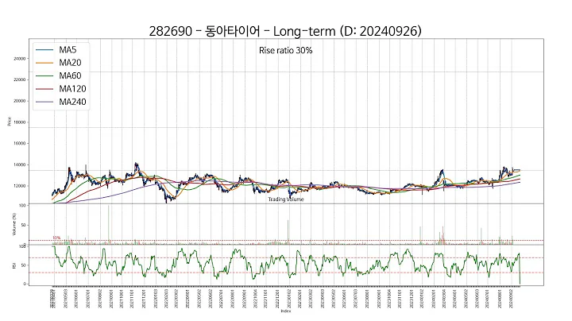Click the 22000 price axis tick label
572x321 pixels.
[20, 79]
